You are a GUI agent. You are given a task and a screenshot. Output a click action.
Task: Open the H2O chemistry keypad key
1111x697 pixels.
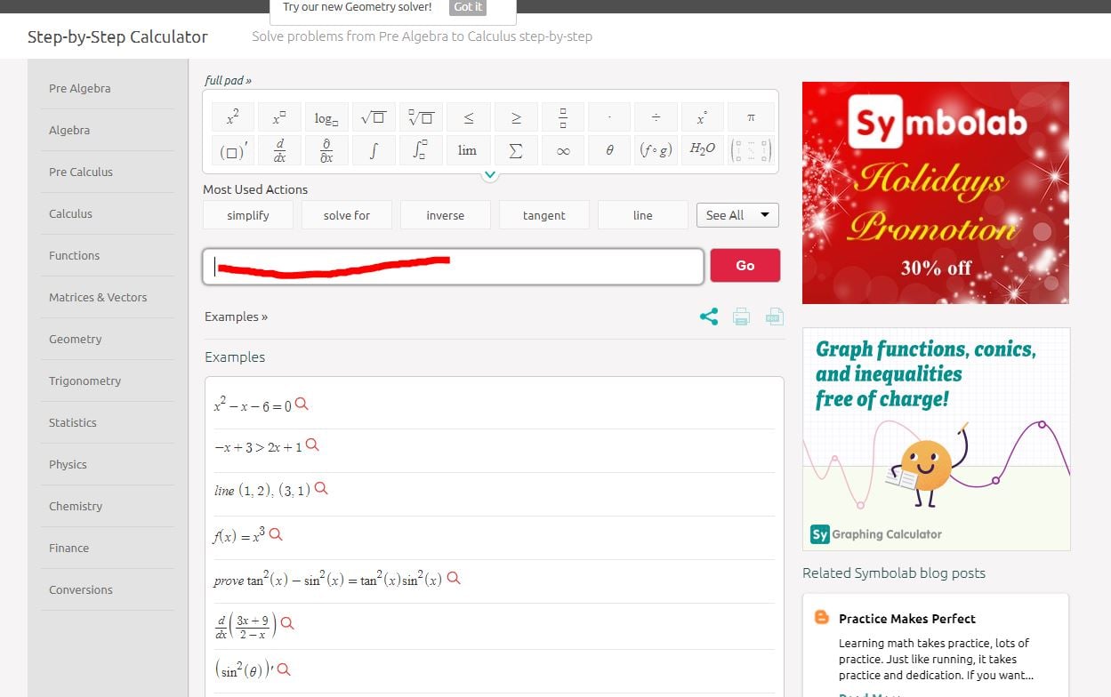pyautogui.click(x=703, y=150)
